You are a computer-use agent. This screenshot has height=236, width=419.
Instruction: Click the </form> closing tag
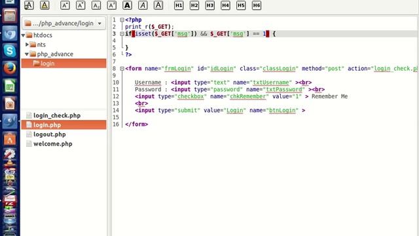[137, 124]
